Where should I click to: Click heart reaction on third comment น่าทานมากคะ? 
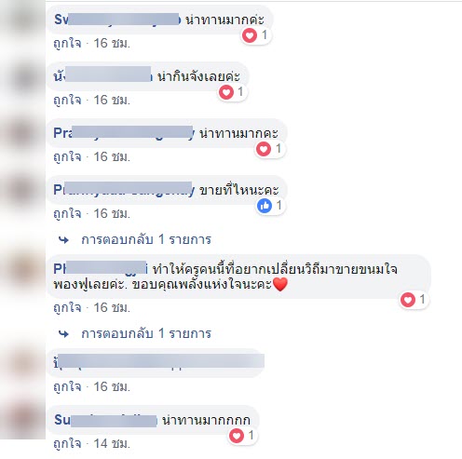264,149
